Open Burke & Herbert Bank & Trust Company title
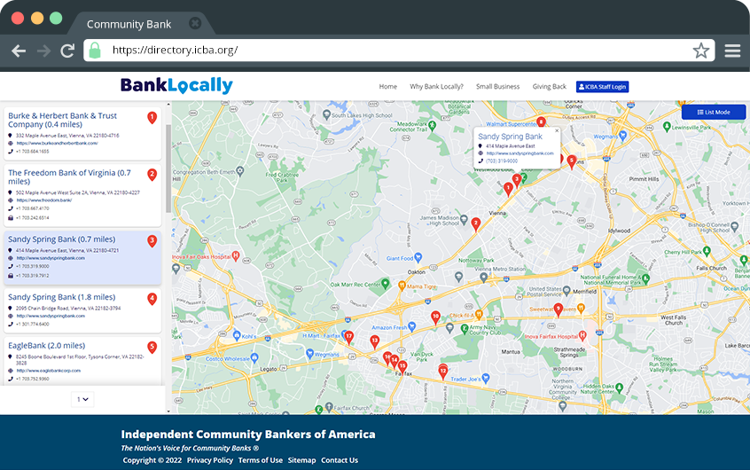 click(62, 120)
